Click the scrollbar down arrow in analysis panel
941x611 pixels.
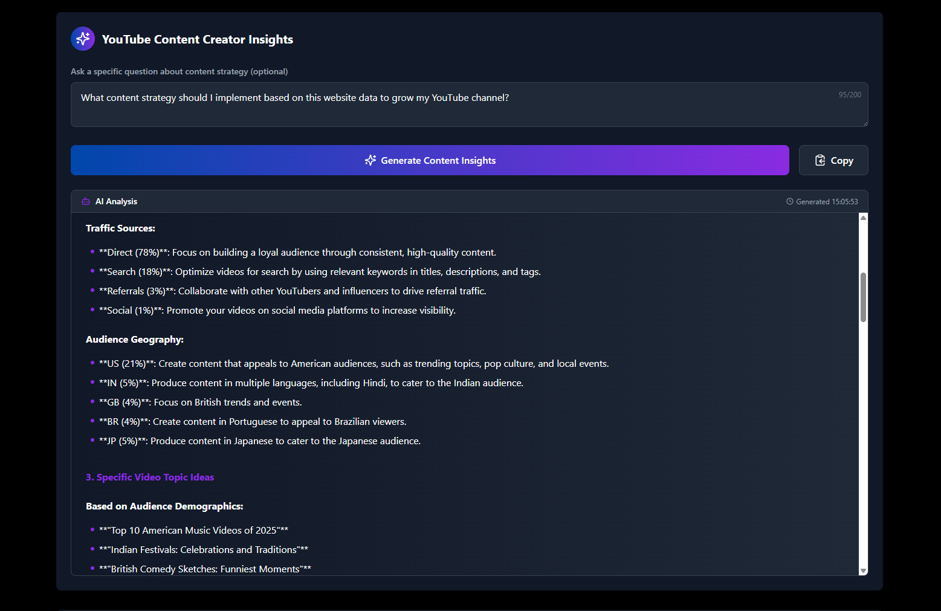click(863, 571)
